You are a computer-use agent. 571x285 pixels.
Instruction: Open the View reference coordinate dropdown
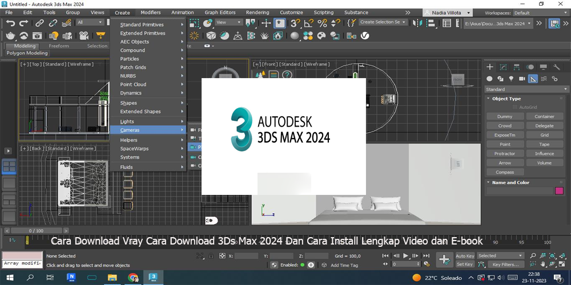pos(229,23)
